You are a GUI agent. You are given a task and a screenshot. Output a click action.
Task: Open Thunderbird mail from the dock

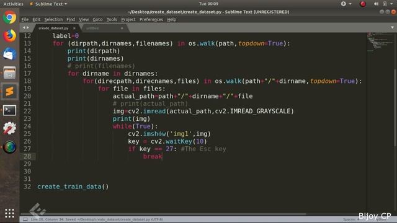tap(10, 54)
